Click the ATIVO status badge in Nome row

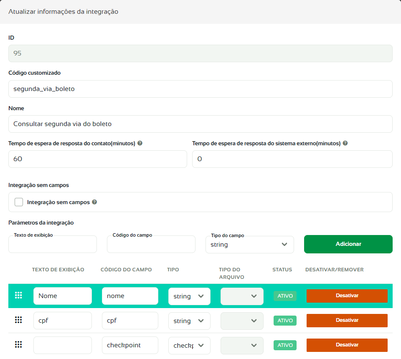point(285,296)
